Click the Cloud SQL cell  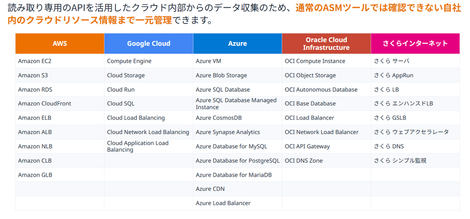149,104
